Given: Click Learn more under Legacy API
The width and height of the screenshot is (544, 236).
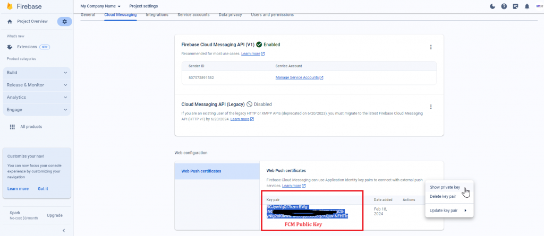Looking at the screenshot, I should coord(242,119).
